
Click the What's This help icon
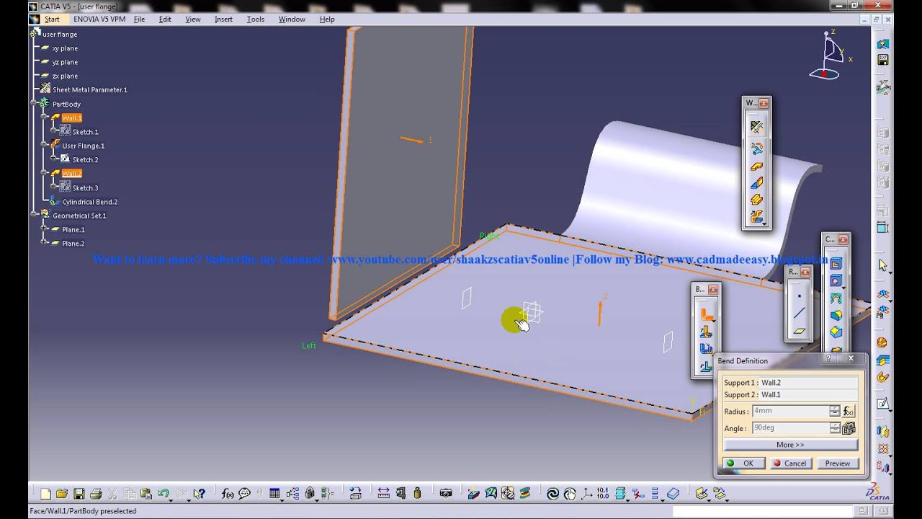pos(200,494)
